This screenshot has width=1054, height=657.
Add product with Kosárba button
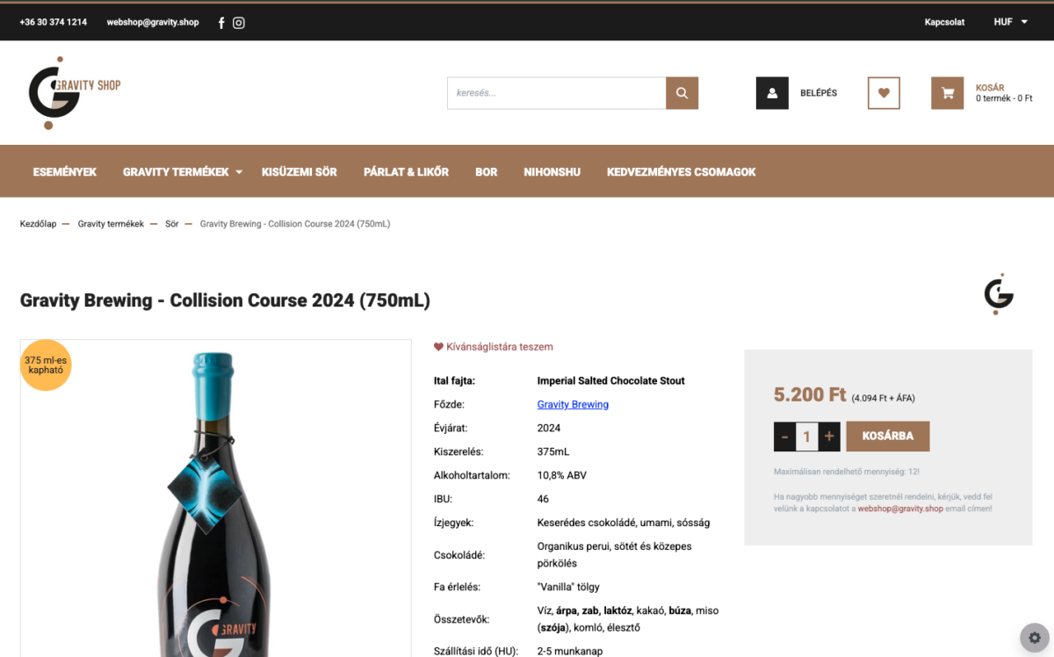click(x=888, y=437)
